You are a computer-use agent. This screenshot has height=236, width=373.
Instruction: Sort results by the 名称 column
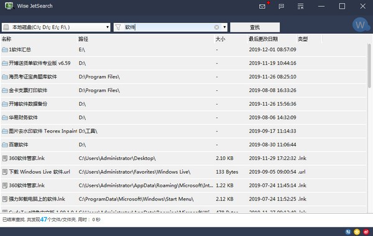tap(7, 39)
